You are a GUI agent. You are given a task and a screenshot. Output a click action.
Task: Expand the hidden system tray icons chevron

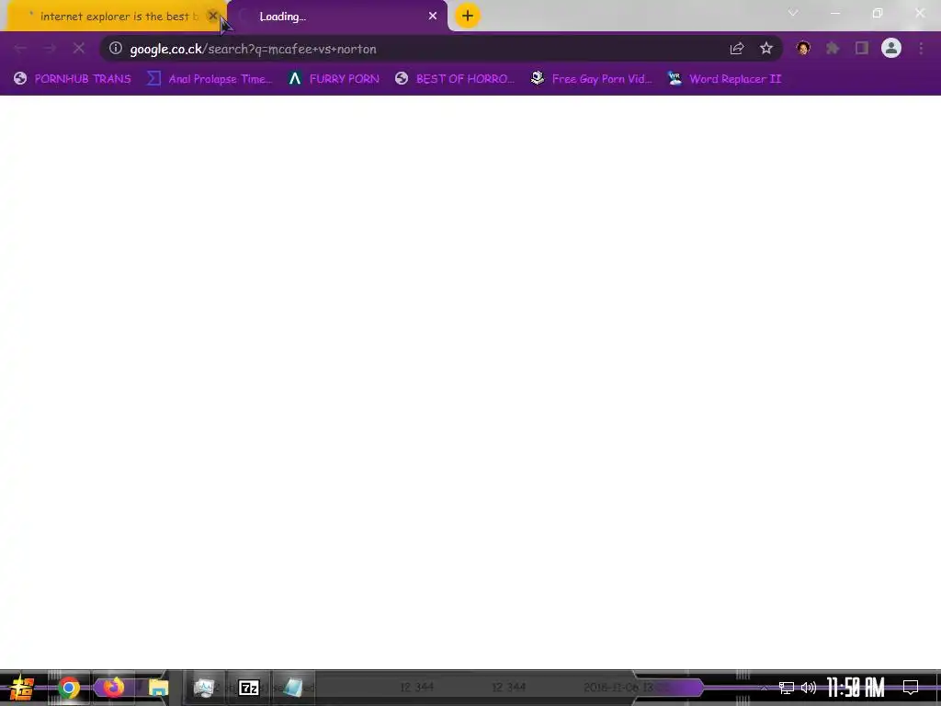click(x=764, y=688)
